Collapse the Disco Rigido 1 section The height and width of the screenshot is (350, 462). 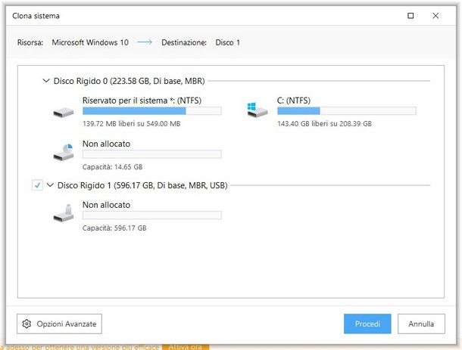pyautogui.click(x=50, y=185)
